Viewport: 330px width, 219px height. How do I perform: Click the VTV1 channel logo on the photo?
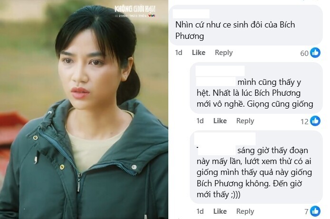click(152, 16)
